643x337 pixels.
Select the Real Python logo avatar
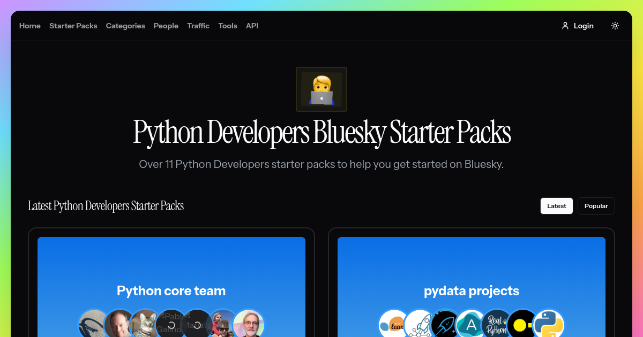pos(497,324)
